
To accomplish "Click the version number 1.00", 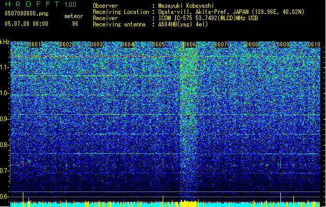I will 70,5.
